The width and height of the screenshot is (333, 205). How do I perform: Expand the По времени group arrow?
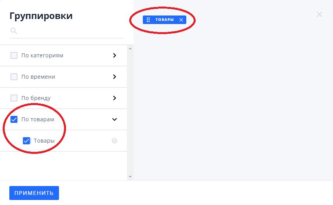(114, 77)
